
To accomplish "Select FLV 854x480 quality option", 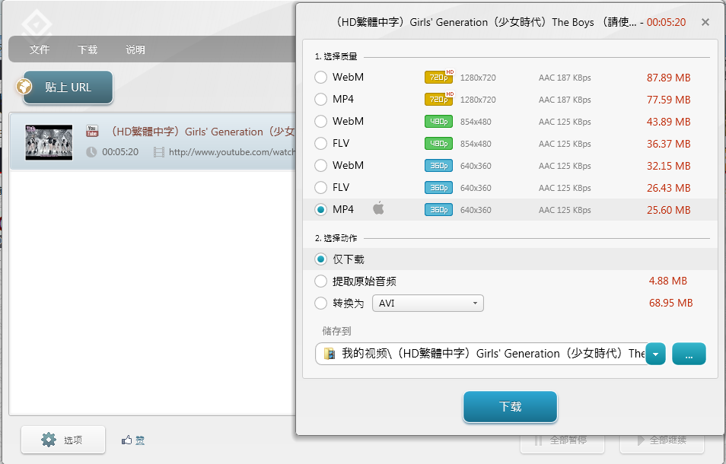I will click(x=320, y=144).
